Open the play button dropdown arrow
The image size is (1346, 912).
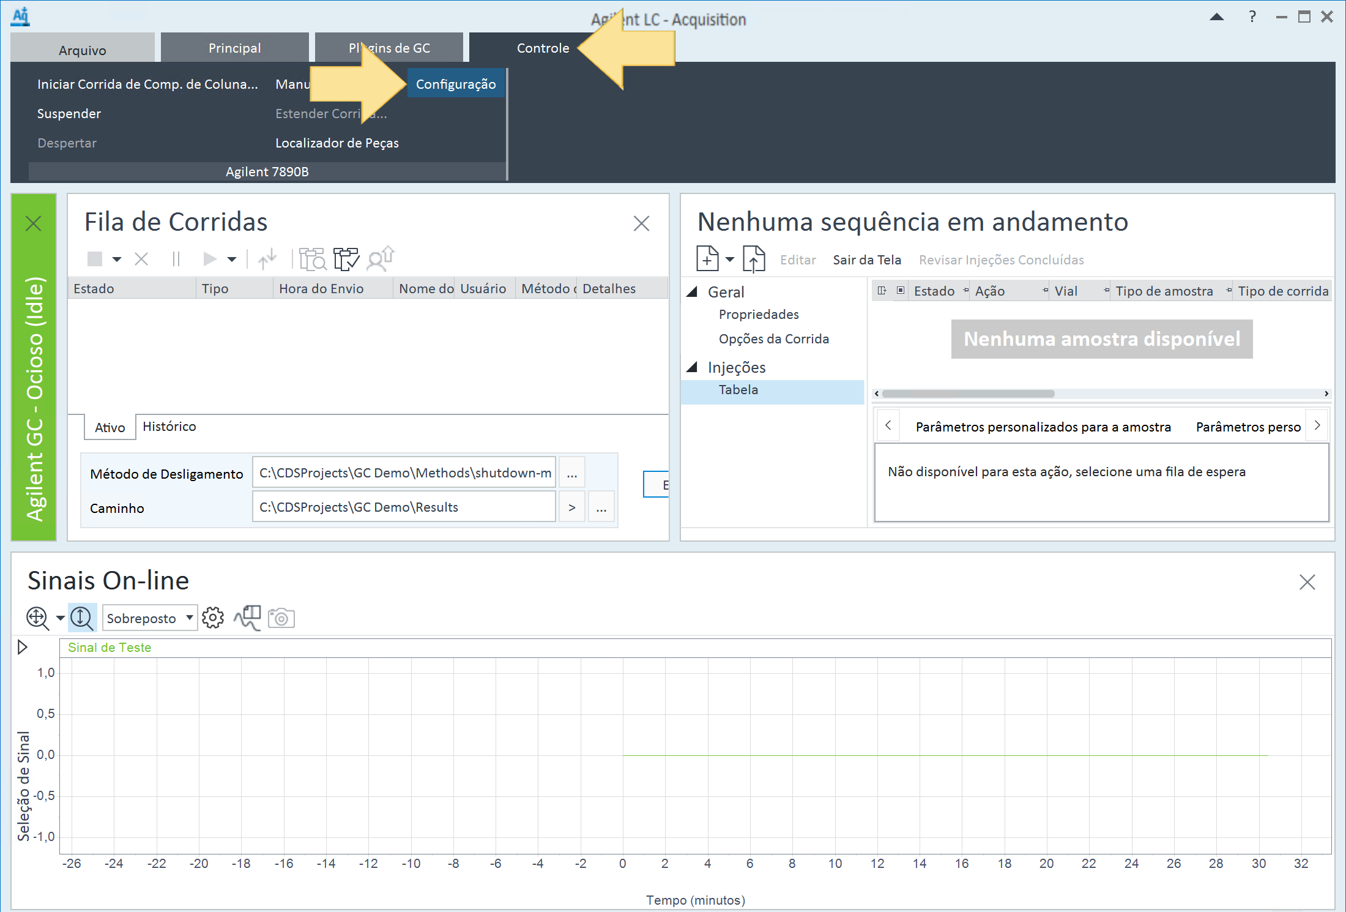coord(232,260)
